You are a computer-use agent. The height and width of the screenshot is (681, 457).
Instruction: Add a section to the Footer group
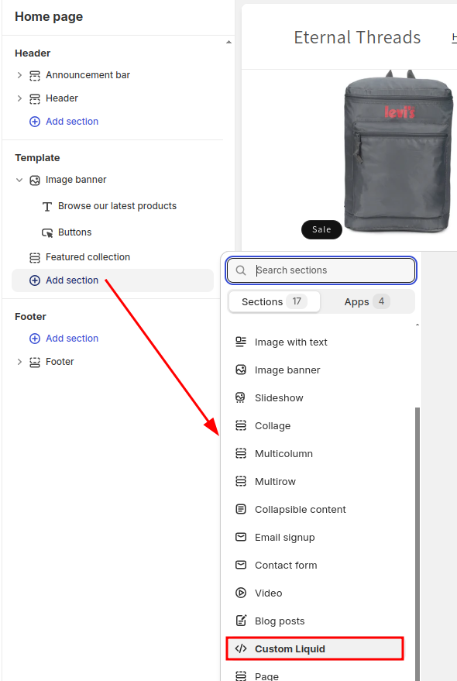click(x=72, y=339)
